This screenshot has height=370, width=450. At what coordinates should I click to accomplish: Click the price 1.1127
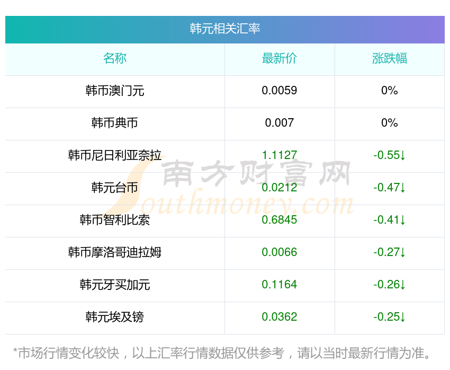[x=279, y=155]
